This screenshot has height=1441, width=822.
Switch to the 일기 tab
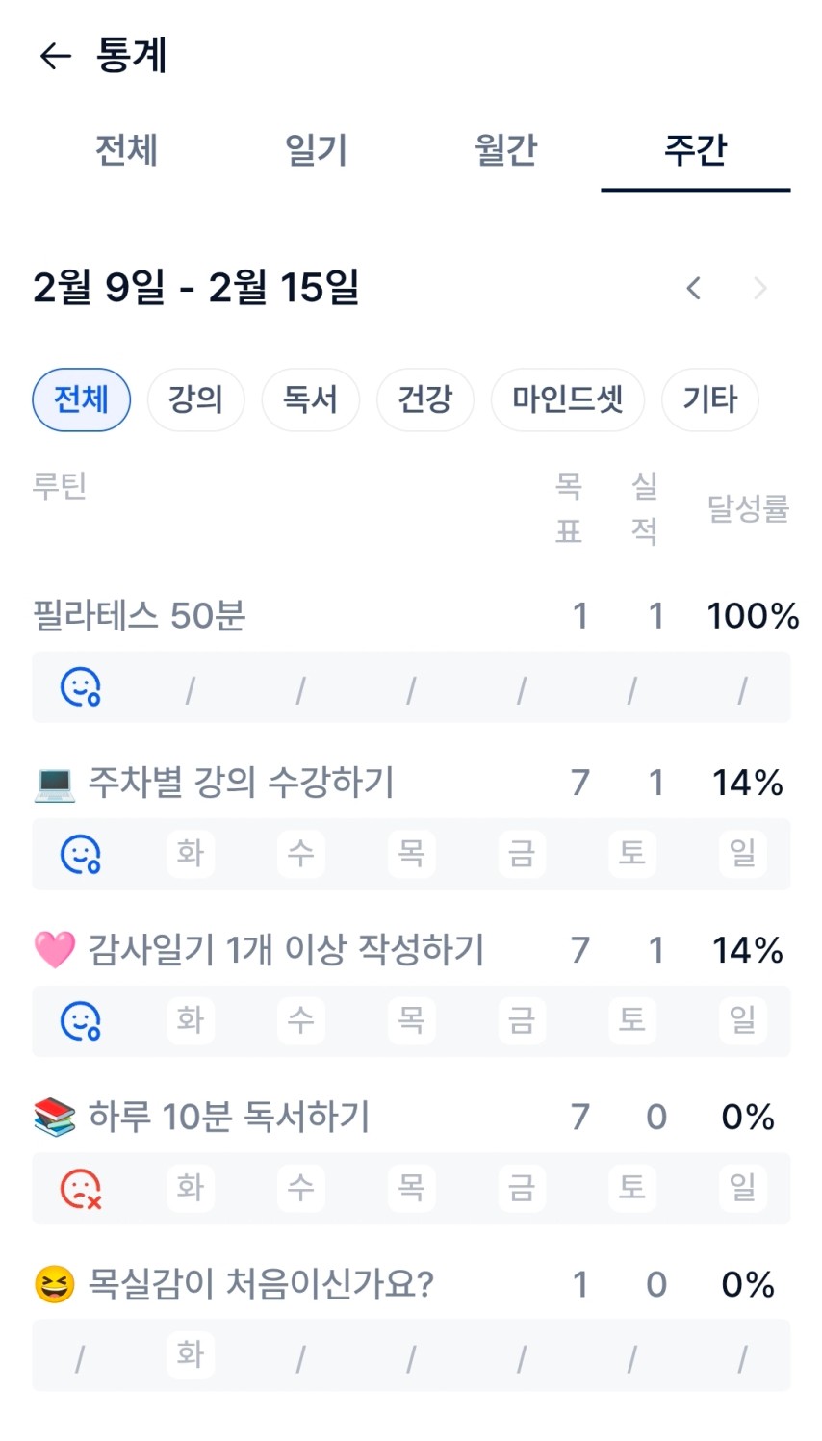[x=316, y=150]
